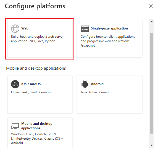The height and width of the screenshot is (149, 155).
Task: Click the 'Configure platforms' panel title
Action: (x=35, y=6)
